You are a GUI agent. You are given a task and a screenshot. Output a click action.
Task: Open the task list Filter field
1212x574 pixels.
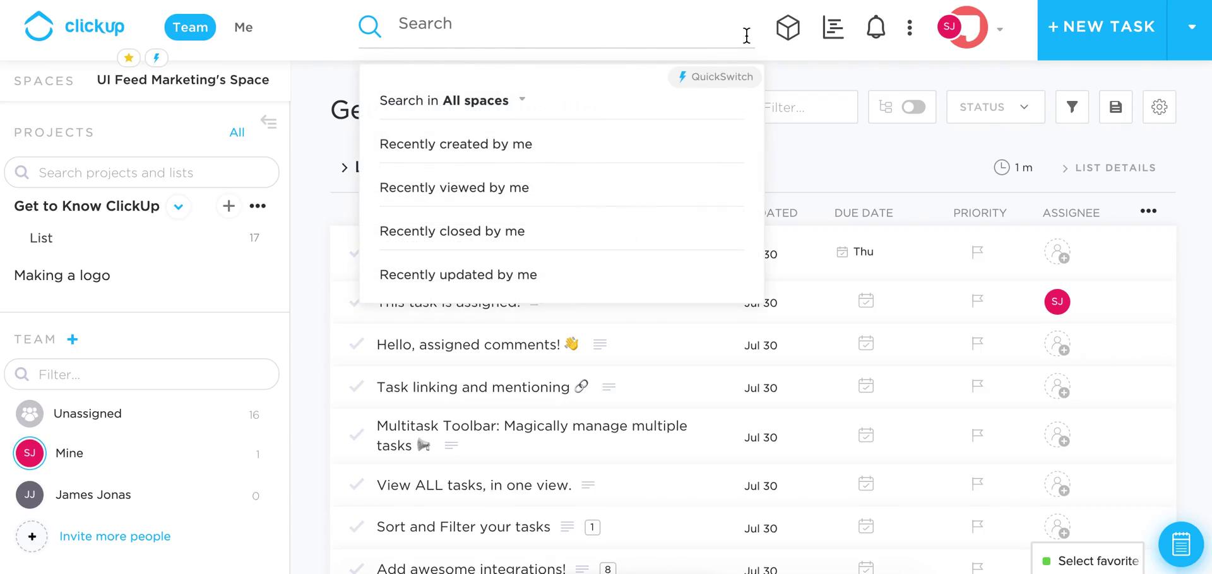tap(811, 107)
